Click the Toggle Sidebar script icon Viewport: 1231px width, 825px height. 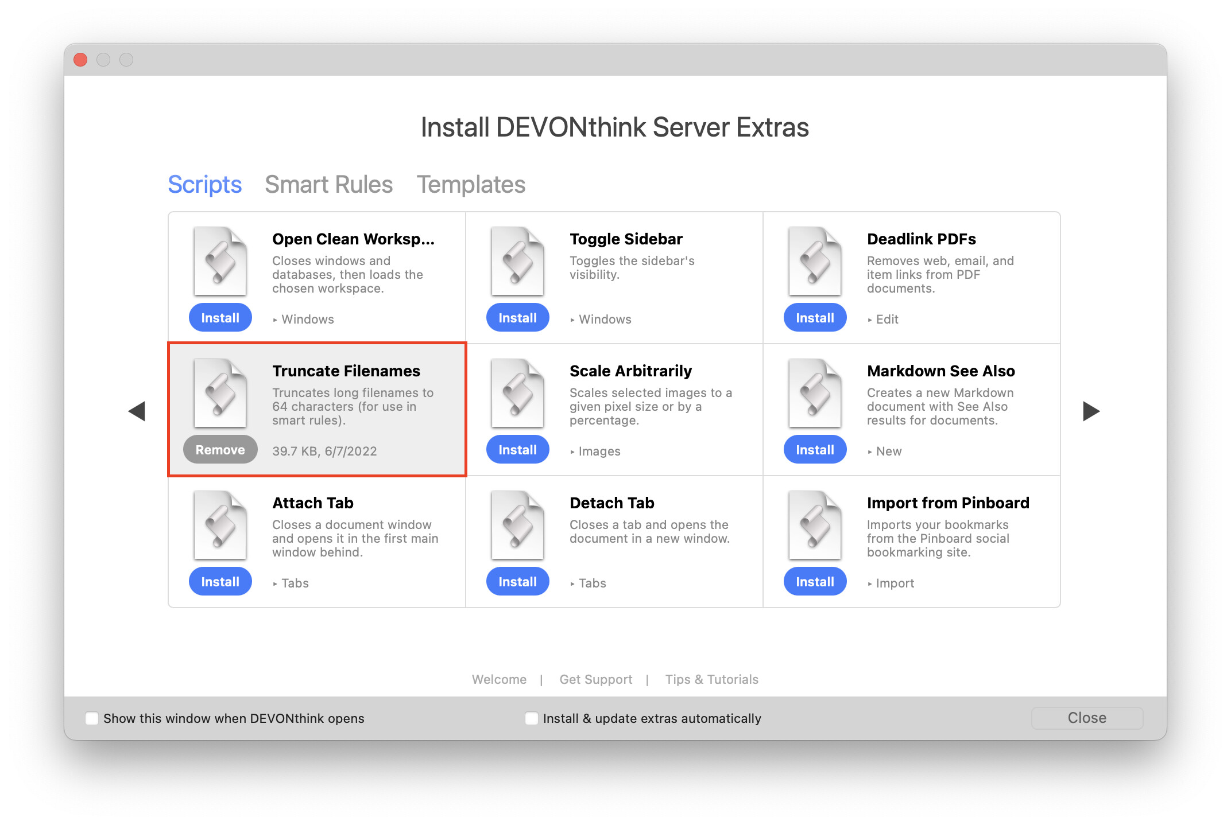point(518,262)
